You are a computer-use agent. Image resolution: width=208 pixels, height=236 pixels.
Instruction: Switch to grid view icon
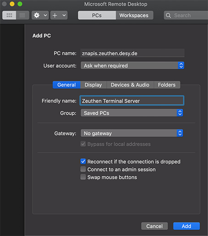tap(9, 15)
